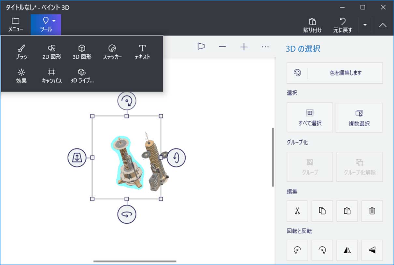Select the ブラシ tool
The height and width of the screenshot is (265, 394).
click(21, 52)
